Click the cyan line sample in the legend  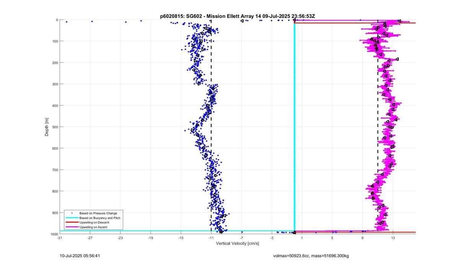pyautogui.click(x=72, y=218)
